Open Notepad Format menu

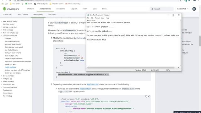pyautogui.click(x=97, y=18)
